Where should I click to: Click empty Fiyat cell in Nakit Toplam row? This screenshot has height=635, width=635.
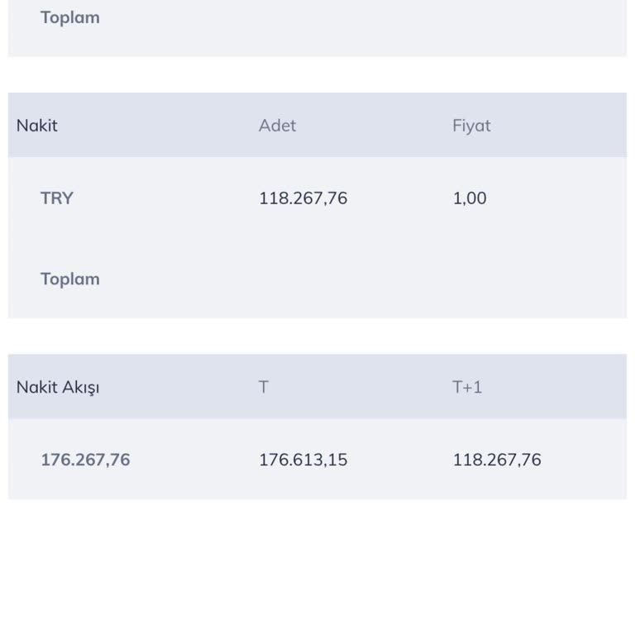point(496,279)
